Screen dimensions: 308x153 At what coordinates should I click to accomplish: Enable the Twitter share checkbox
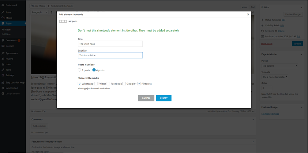96,84
